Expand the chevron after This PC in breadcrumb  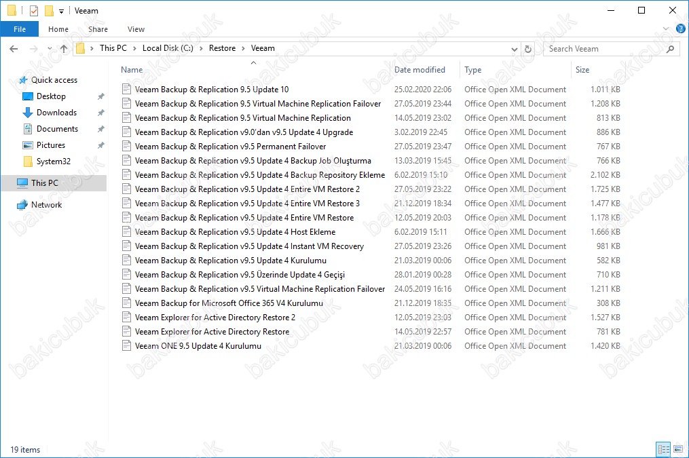coord(134,49)
